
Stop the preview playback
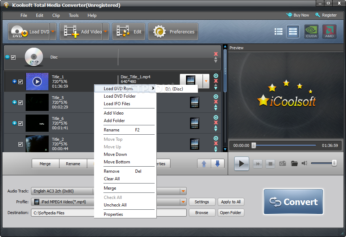click(x=270, y=164)
